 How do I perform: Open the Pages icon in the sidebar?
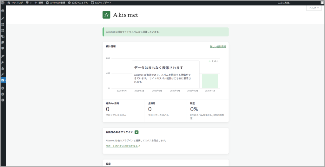pyautogui.click(x=3, y=42)
